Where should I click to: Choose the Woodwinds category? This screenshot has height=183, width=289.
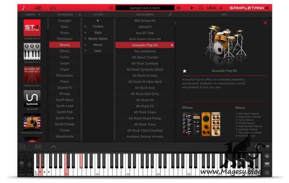pyautogui.click(x=64, y=136)
